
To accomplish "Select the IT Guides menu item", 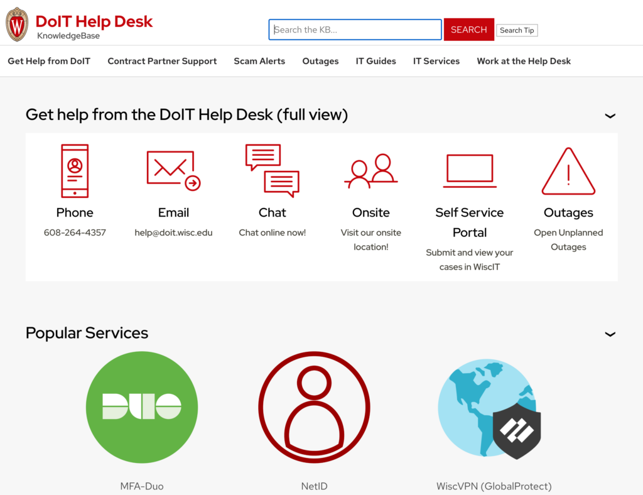I will click(x=376, y=61).
